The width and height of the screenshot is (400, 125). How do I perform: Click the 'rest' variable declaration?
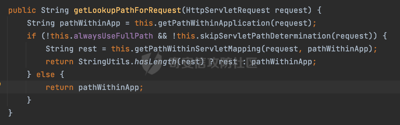point(87,49)
